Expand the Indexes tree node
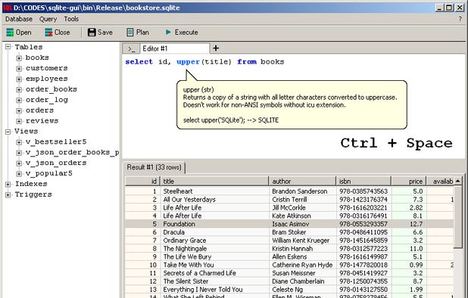This screenshot has width=468, height=298. (x=8, y=184)
